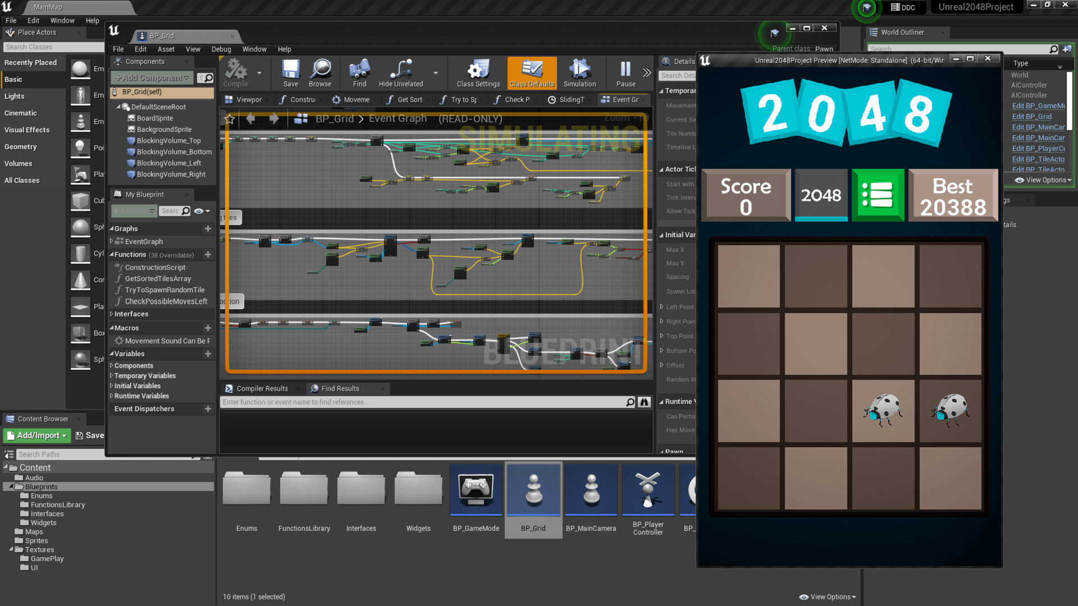The width and height of the screenshot is (1078, 606).
Task: Click the 2048 button in game preview
Action: pos(821,195)
